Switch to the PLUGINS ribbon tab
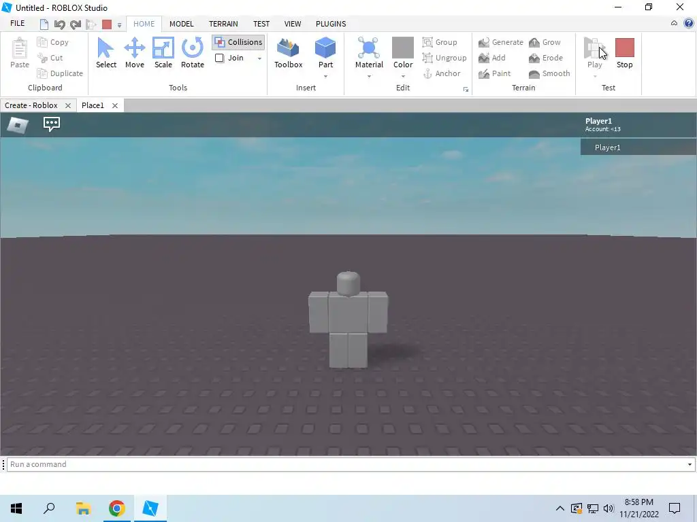 point(331,24)
